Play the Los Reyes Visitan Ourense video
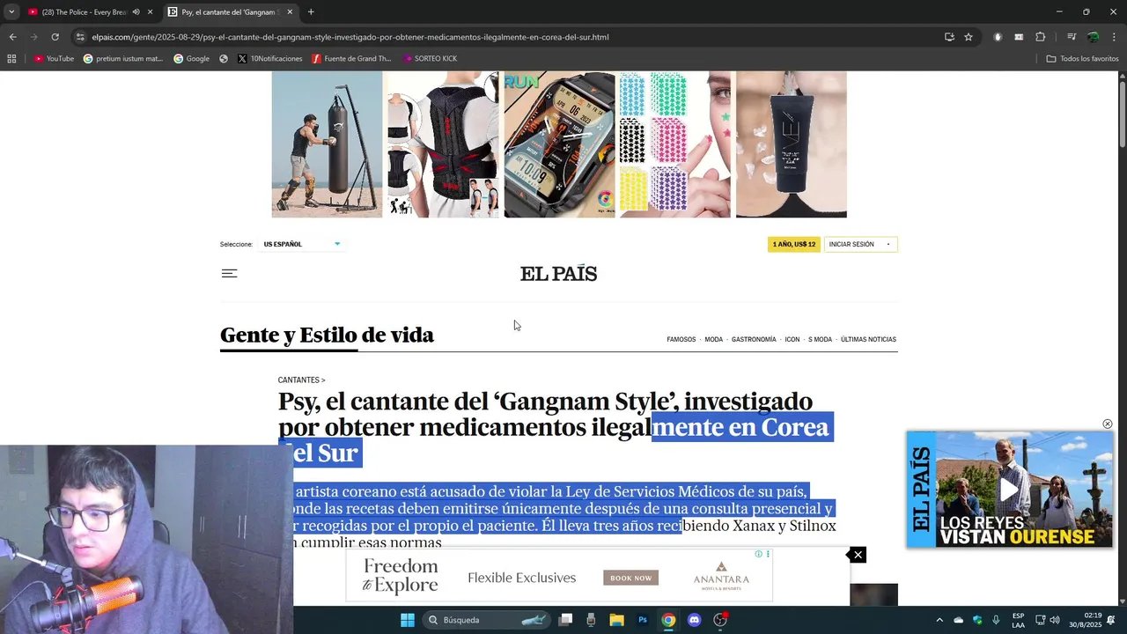 [x=1009, y=490]
